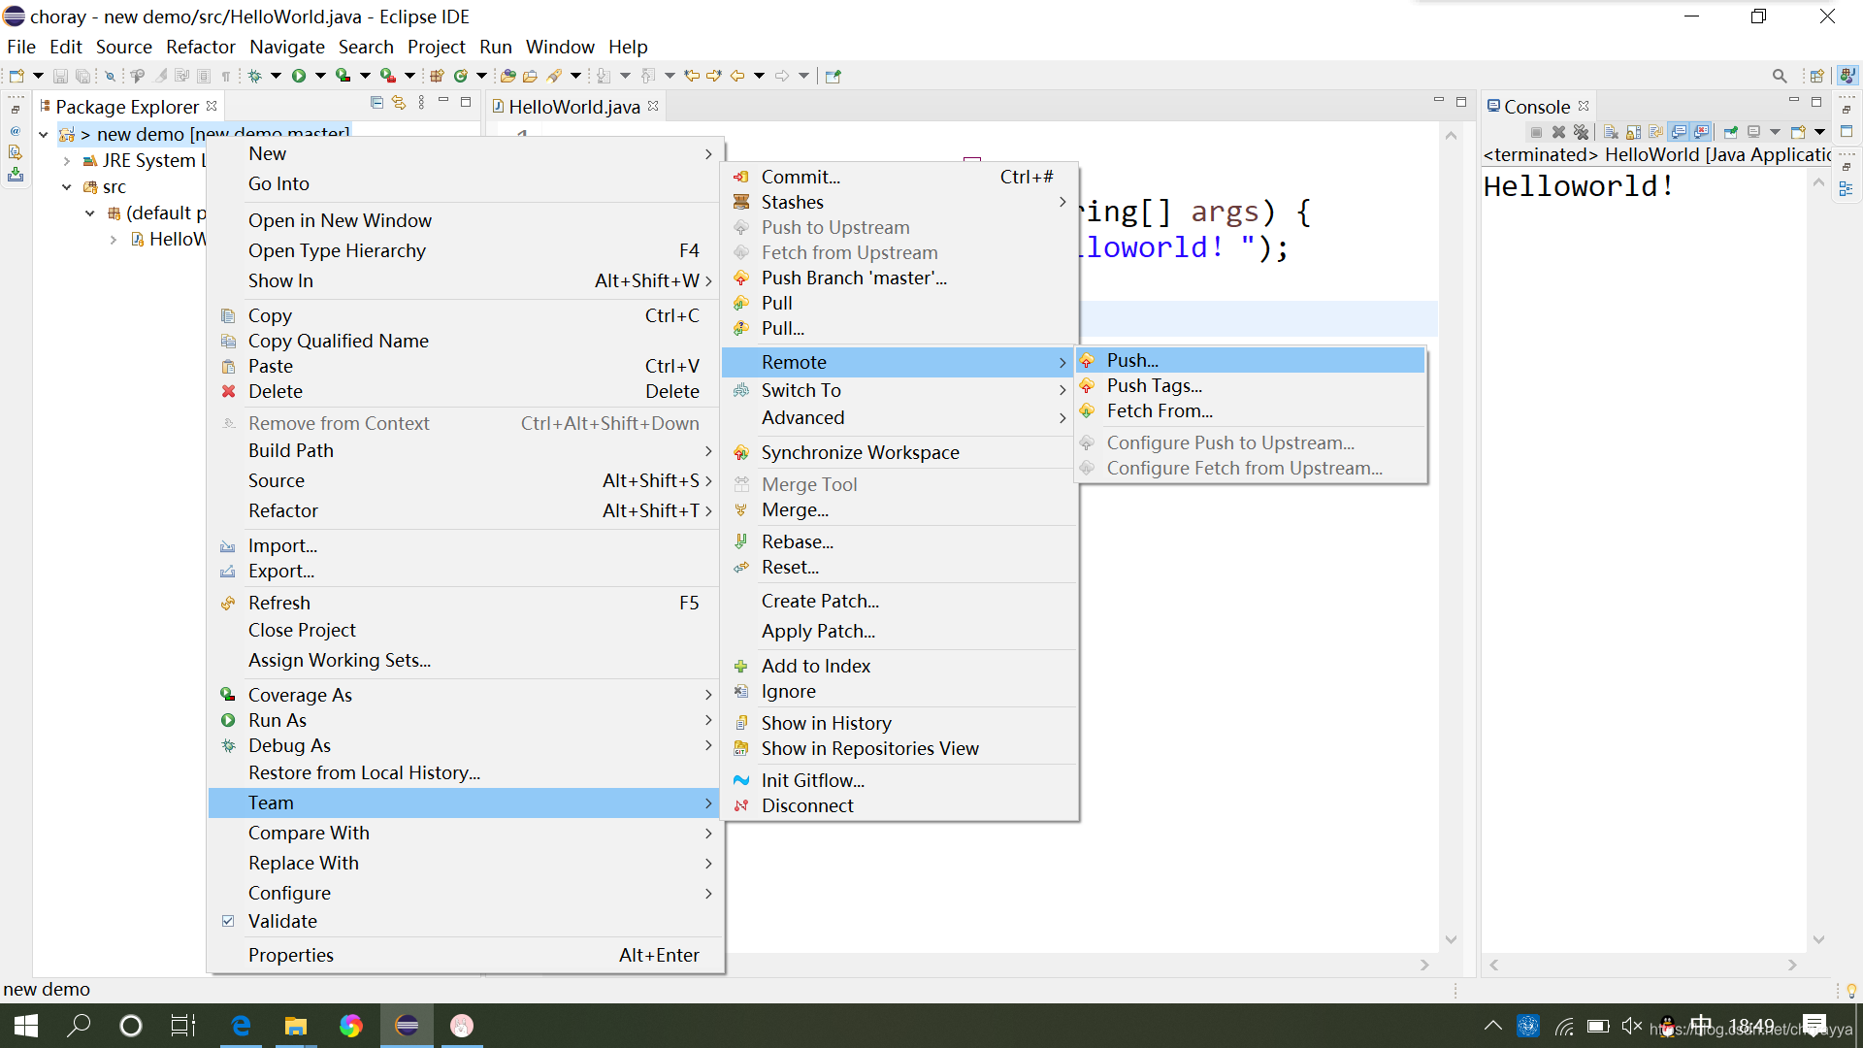Viewport: 1863px width, 1048px height.
Task: Toggle Show Console on standard out change
Action: 1679,132
